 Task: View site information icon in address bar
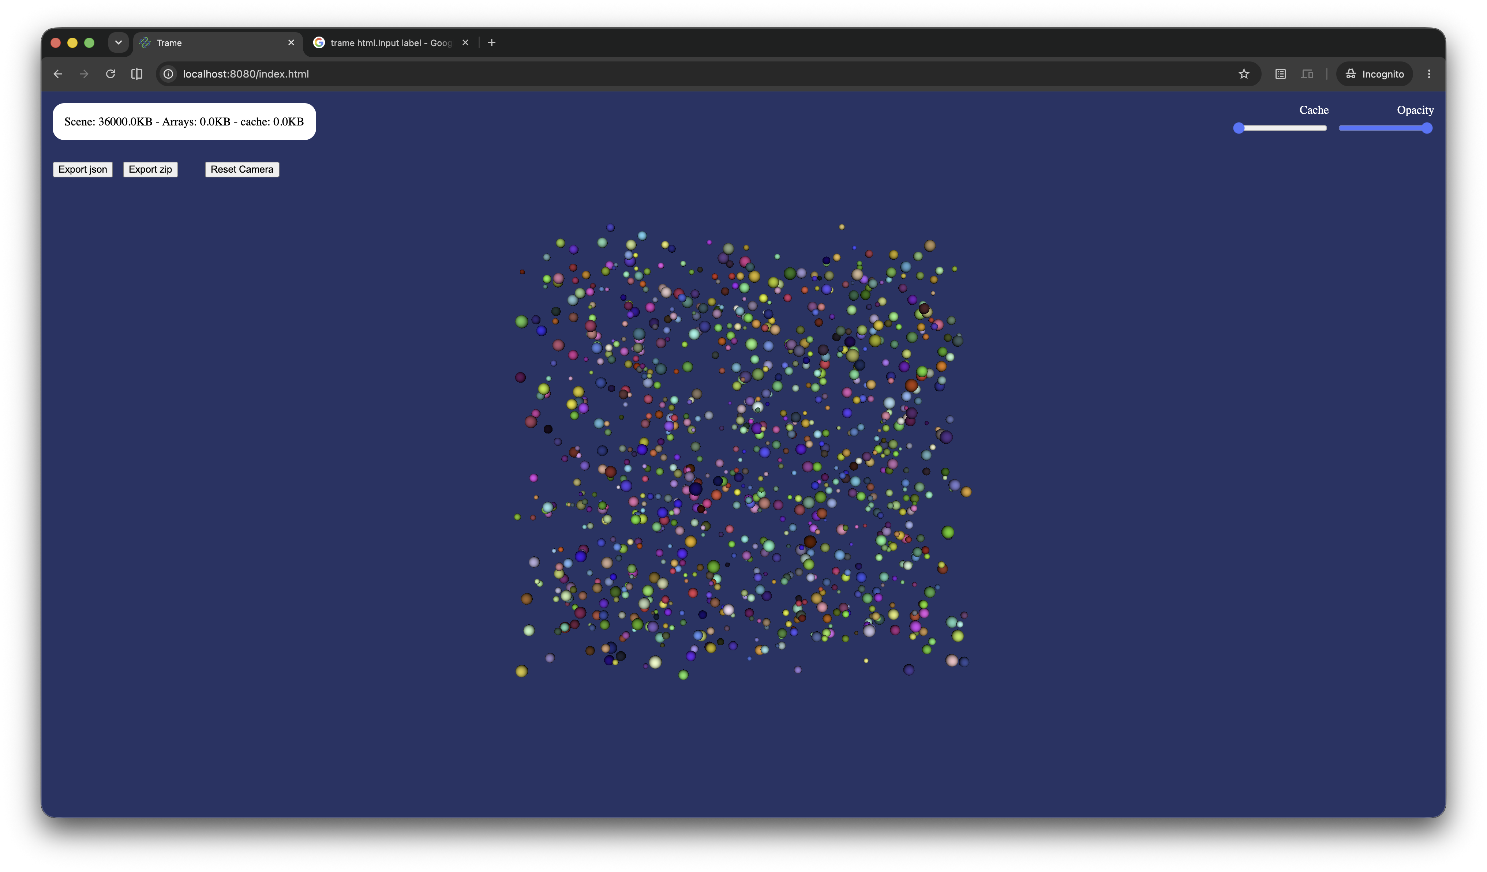[169, 74]
